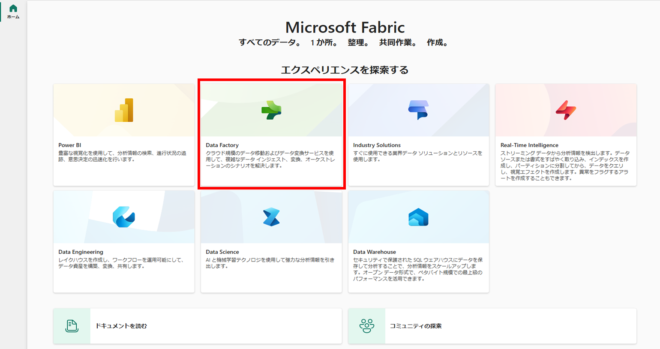Select the Data Factory card title
The width and height of the screenshot is (660, 349).
point(222,145)
